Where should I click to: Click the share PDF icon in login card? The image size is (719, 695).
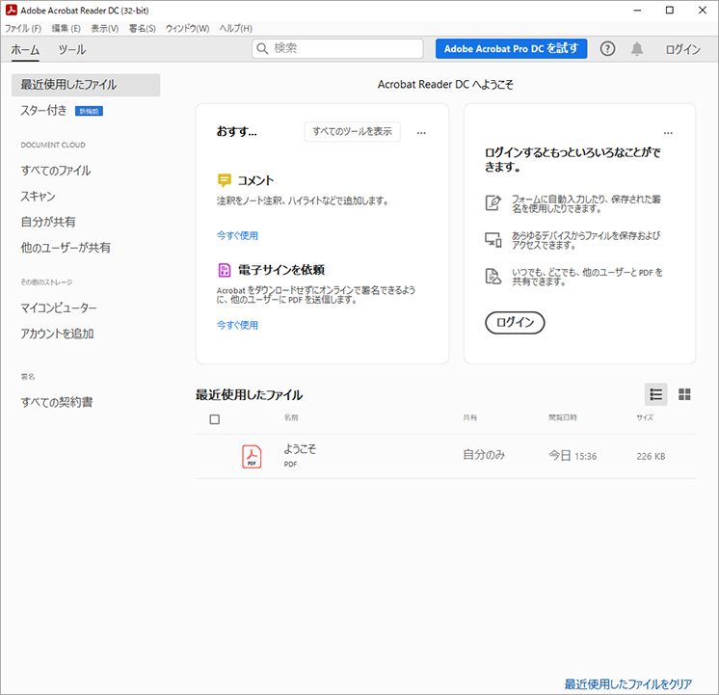(493, 276)
